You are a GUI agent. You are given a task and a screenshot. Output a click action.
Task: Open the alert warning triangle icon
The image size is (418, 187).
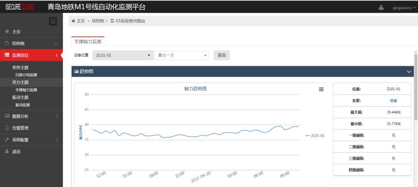tap(381, 7)
